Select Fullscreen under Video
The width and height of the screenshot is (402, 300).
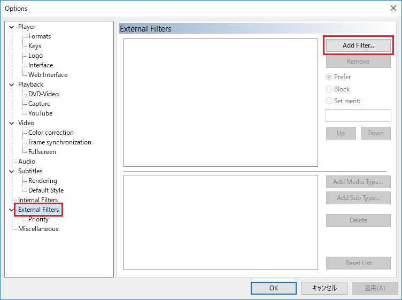(x=42, y=152)
